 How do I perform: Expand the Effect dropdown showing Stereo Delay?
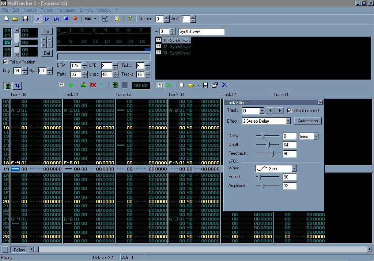pos(288,121)
